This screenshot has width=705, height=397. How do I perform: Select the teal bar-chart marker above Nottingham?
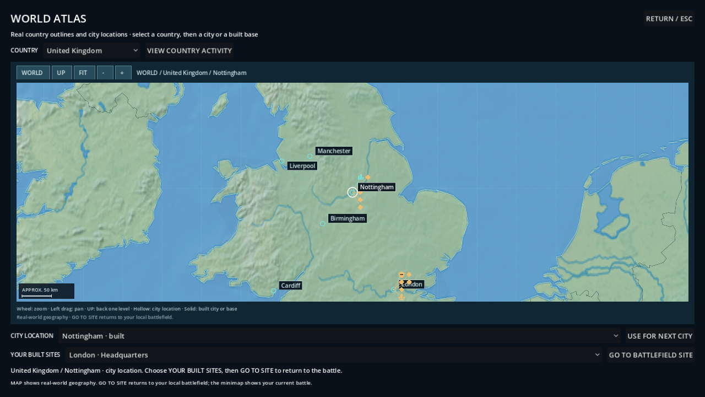(x=360, y=177)
